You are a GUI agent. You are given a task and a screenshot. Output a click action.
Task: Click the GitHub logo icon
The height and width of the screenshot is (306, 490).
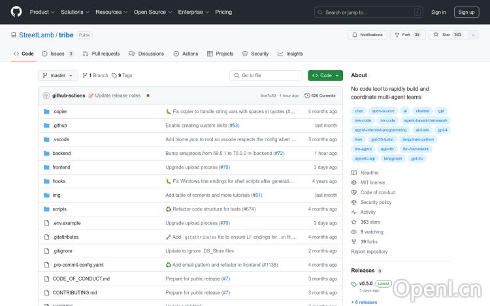[16, 12]
